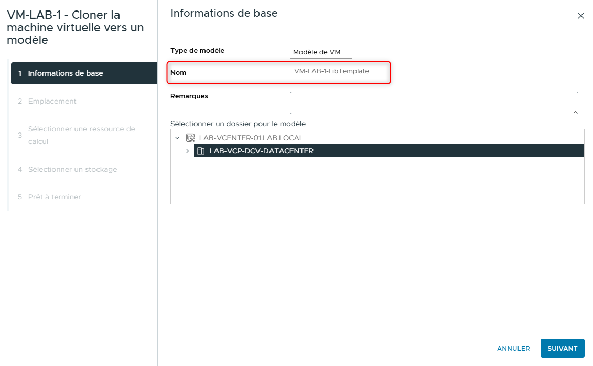Click inside the Remarques text box
The width and height of the screenshot is (593, 366).
434,103
